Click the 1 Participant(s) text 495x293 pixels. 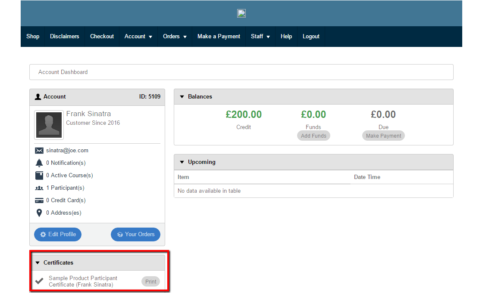66,188
